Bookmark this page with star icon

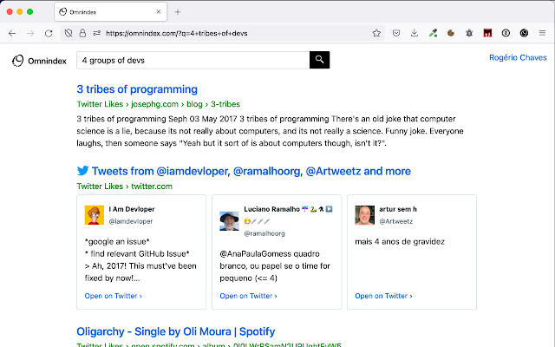(x=376, y=33)
